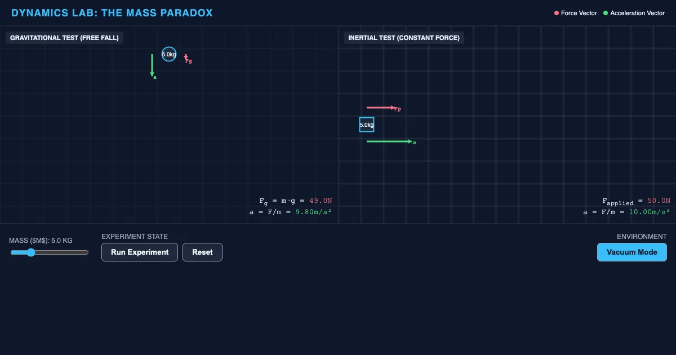Click the red FP applied force arrow
This screenshot has width=676, height=355.
(x=381, y=107)
